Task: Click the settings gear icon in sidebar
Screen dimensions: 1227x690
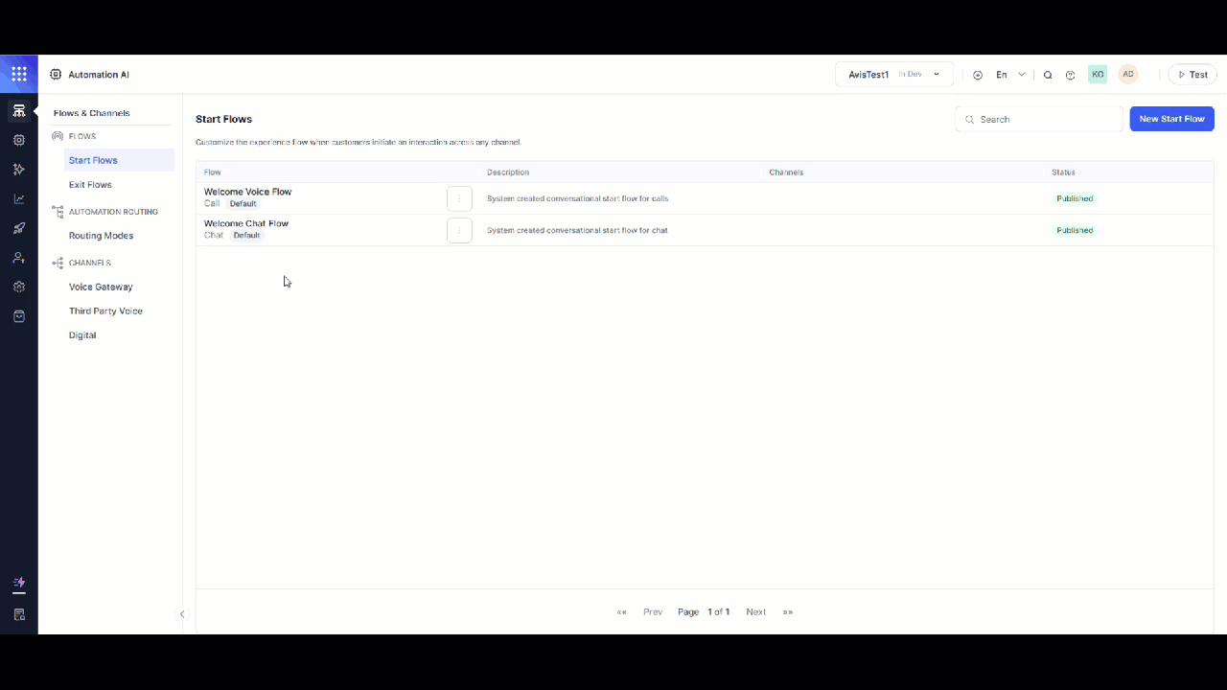Action: pyautogui.click(x=18, y=287)
